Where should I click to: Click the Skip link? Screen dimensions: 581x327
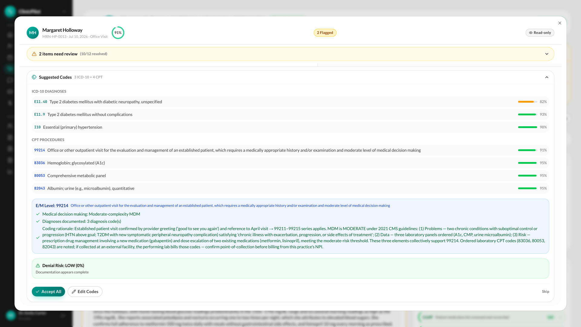click(546, 292)
